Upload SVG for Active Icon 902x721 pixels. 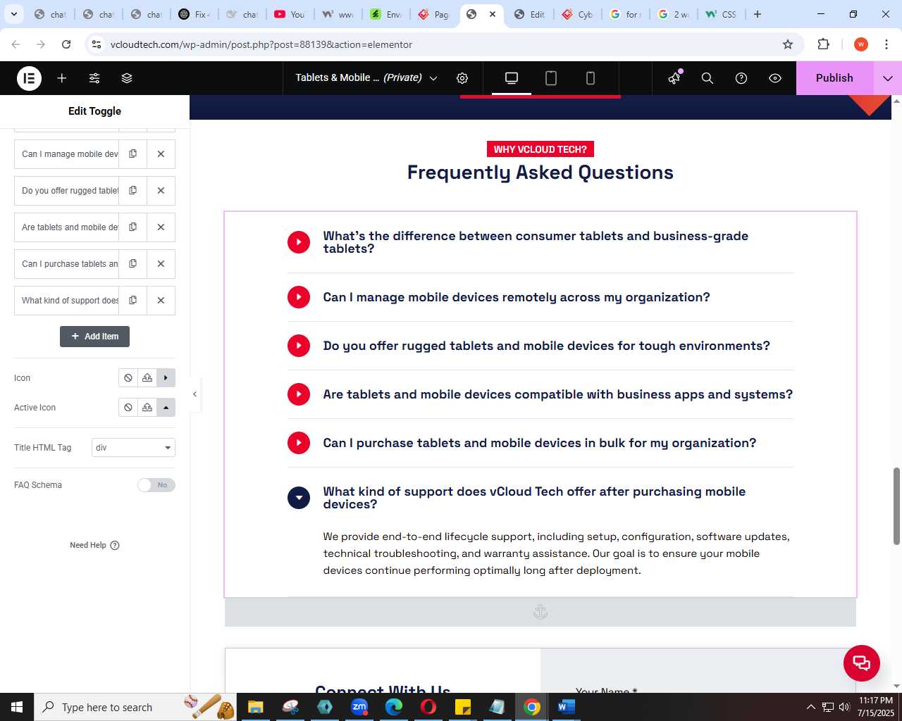147,408
